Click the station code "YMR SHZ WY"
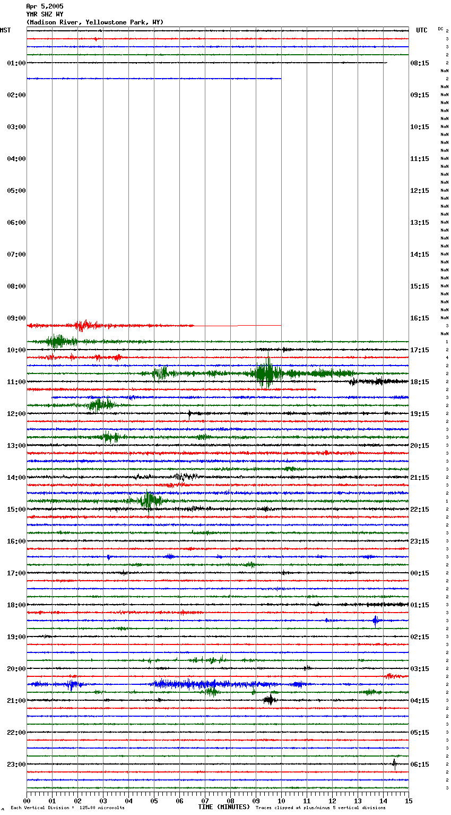Screen dimensions: 451x815 [x=45, y=14]
